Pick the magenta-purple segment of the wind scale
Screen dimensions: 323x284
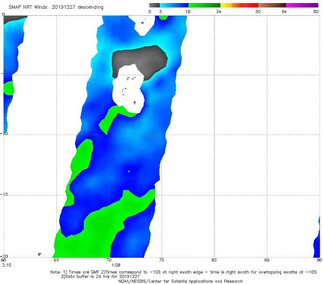click(302, 5)
